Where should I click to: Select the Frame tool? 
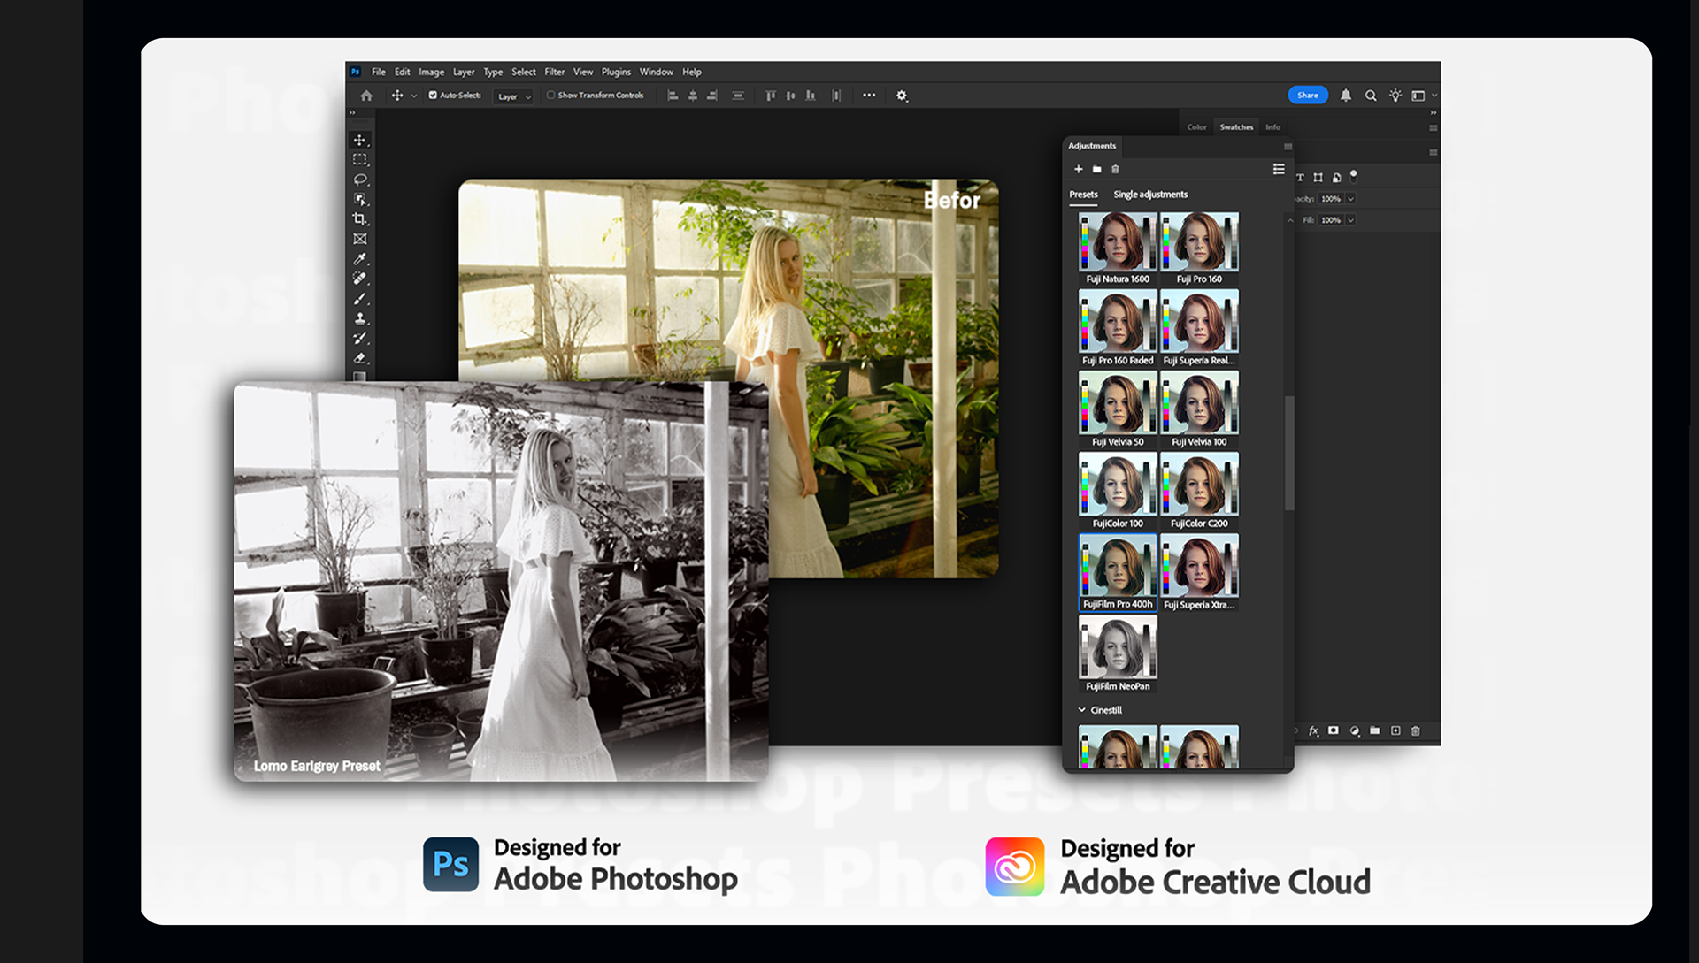point(359,239)
